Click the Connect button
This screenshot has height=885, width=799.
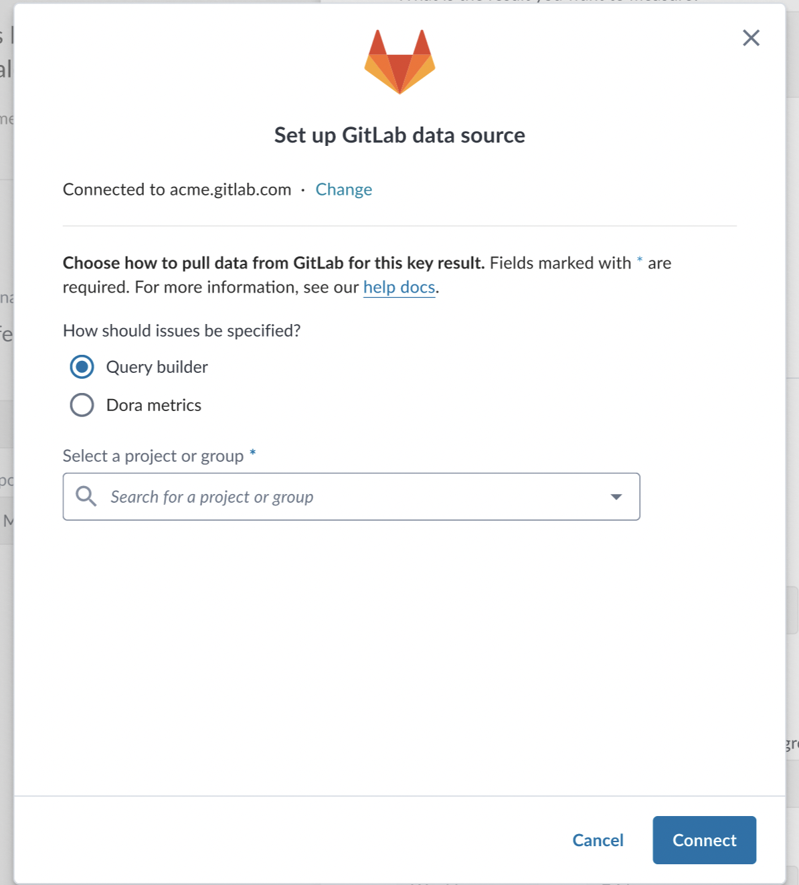[705, 840]
